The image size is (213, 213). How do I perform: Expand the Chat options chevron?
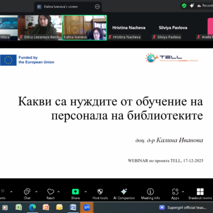[x=36, y=192]
